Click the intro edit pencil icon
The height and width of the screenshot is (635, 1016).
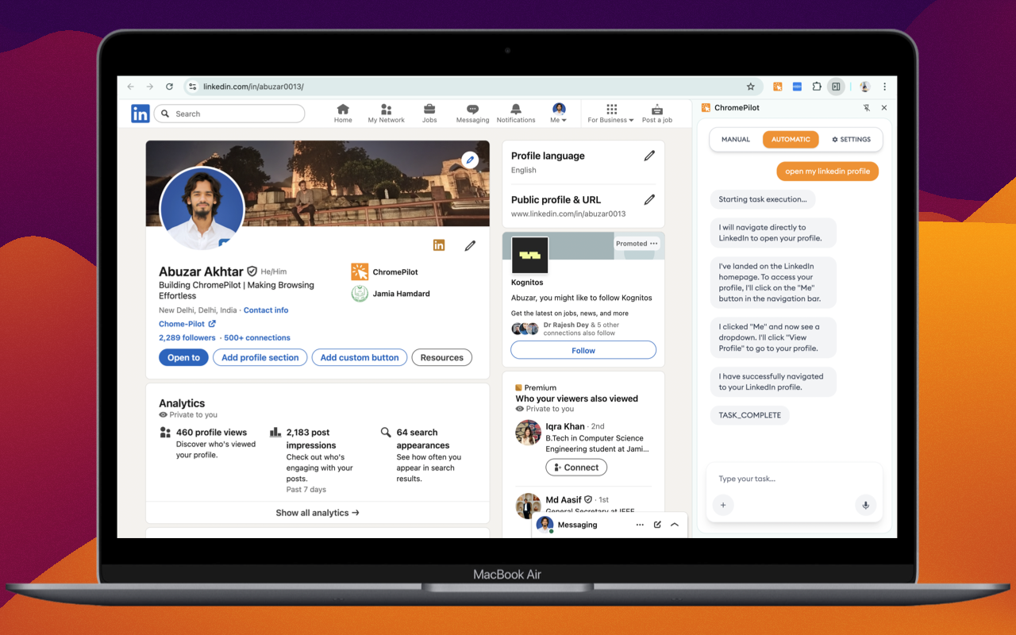(470, 246)
